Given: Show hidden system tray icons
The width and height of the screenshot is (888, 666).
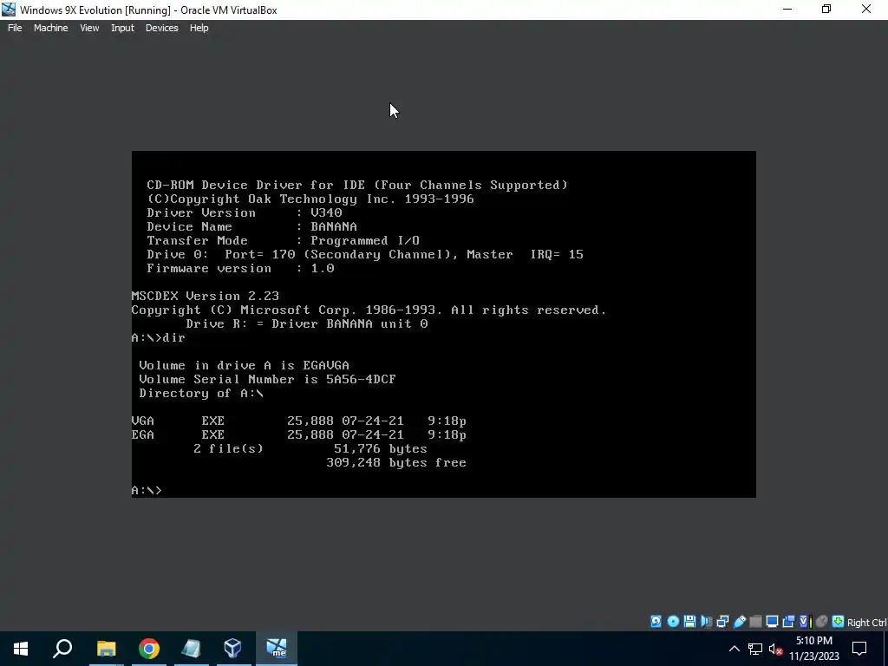Looking at the screenshot, I should [734, 649].
